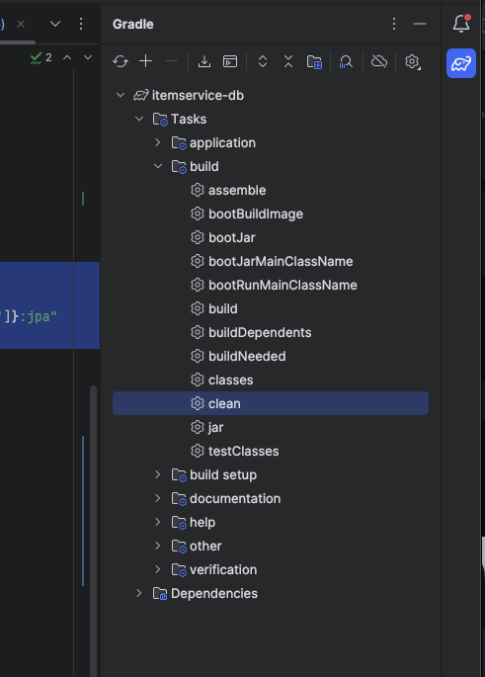Click the :jpa text in the editor
Viewport: 485px width, 677px height.
click(38, 317)
